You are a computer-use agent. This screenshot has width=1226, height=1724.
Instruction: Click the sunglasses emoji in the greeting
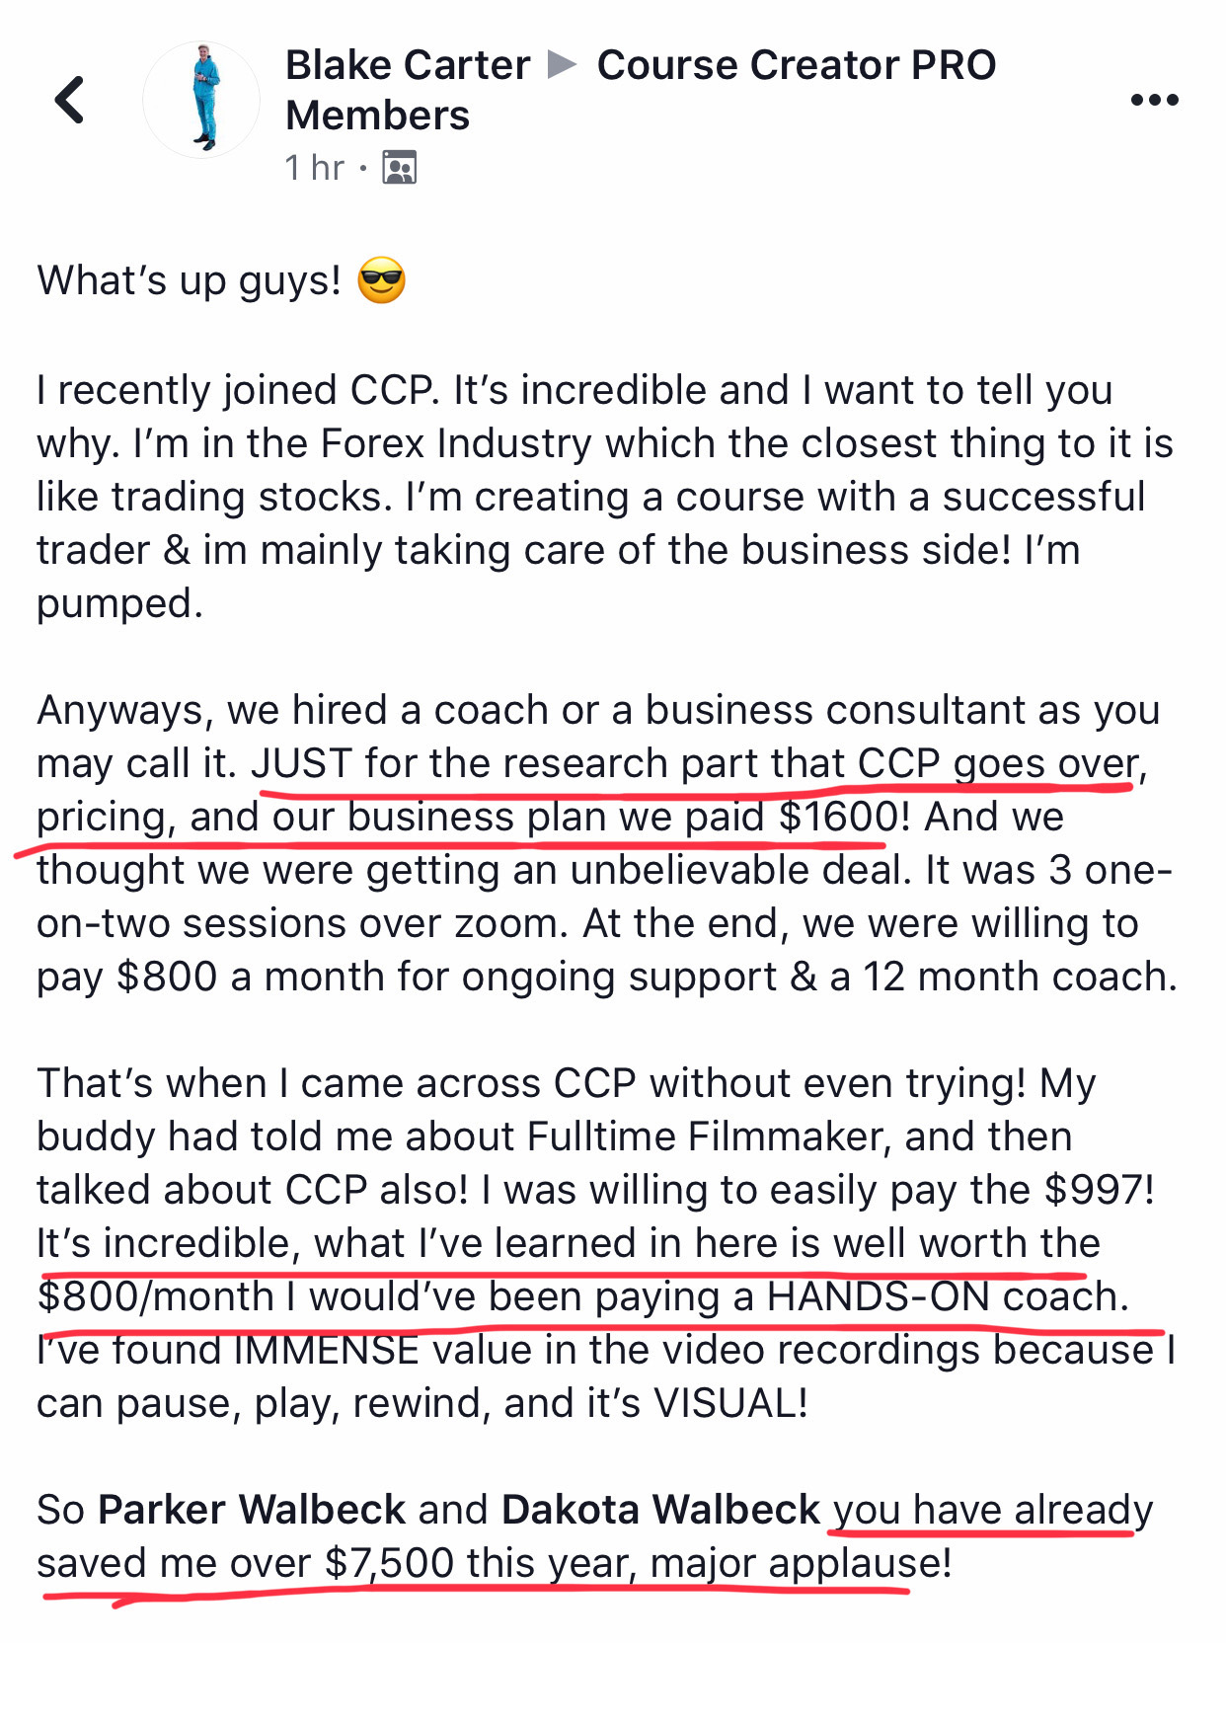381,280
